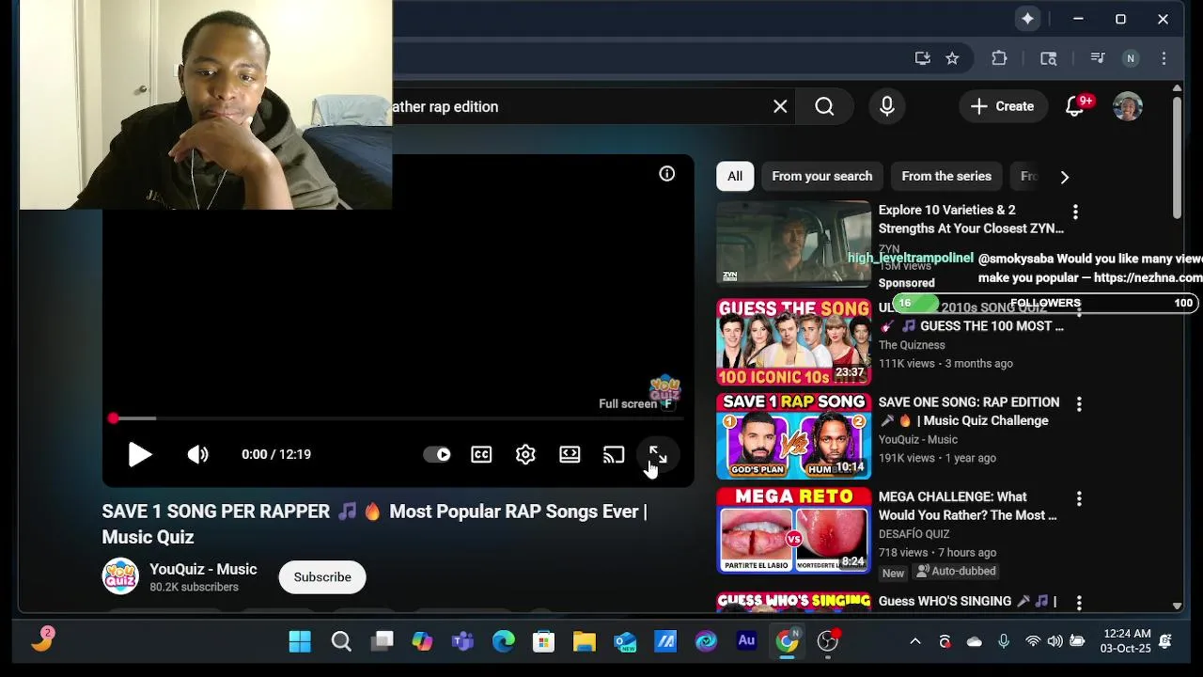
Task: Show more filter chips with right arrow
Action: point(1064,176)
